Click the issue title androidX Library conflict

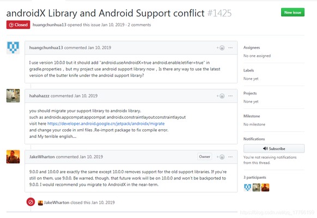(105, 13)
